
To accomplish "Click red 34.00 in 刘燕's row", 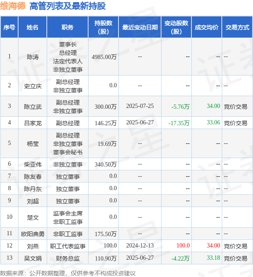I will 213,245.
